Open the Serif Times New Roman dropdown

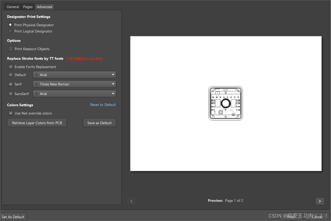click(x=74, y=84)
